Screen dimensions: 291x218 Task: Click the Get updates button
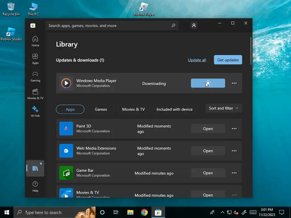228,60
